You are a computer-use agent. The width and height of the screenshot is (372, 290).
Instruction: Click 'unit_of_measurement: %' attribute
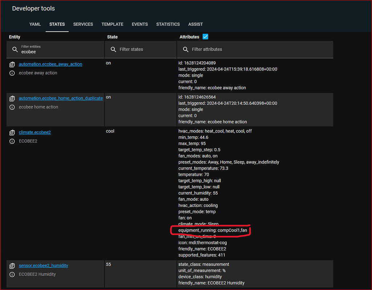(x=202, y=270)
